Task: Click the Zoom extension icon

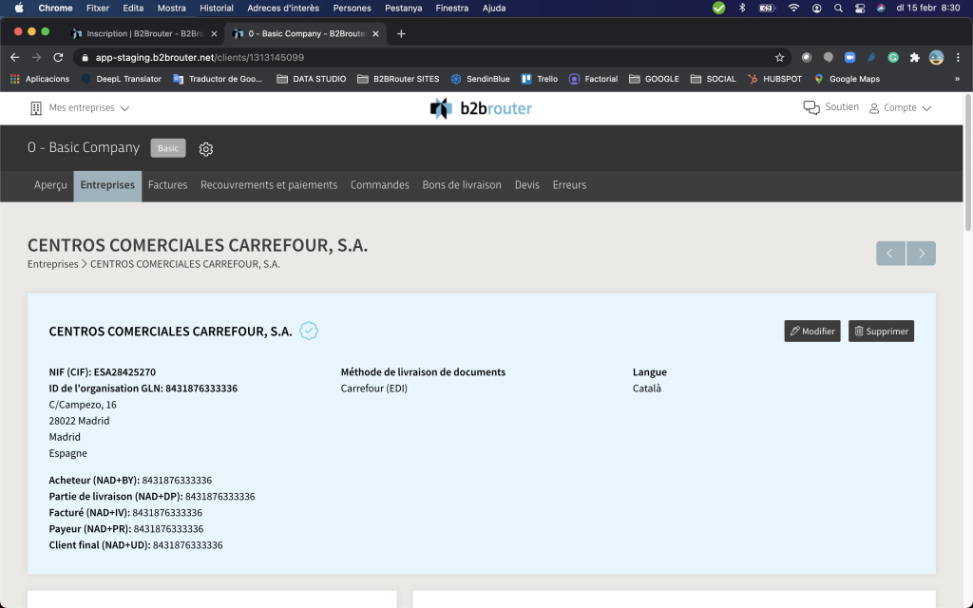Action: [x=849, y=58]
